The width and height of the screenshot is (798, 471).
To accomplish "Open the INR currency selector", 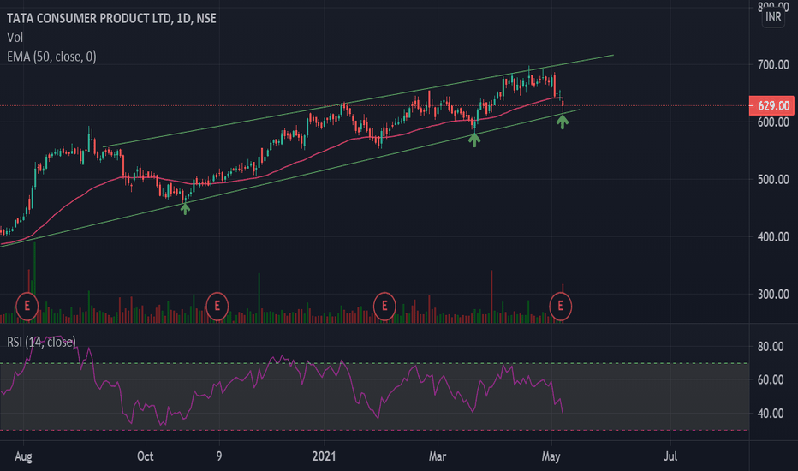I will pyautogui.click(x=773, y=17).
